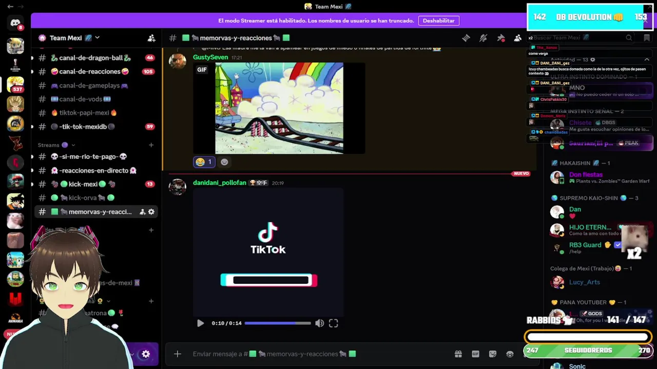
Task: Mute the TikTok video volume icon
Action: click(320, 323)
